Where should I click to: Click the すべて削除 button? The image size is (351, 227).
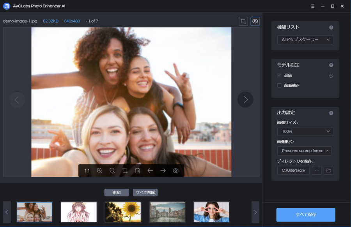point(145,193)
